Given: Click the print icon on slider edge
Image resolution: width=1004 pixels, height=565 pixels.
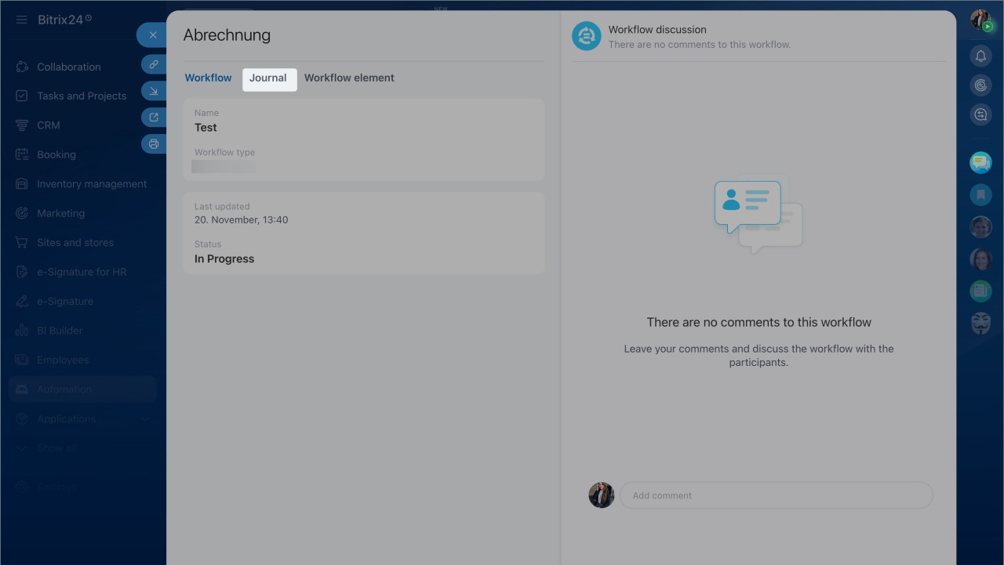Looking at the screenshot, I should tap(154, 144).
